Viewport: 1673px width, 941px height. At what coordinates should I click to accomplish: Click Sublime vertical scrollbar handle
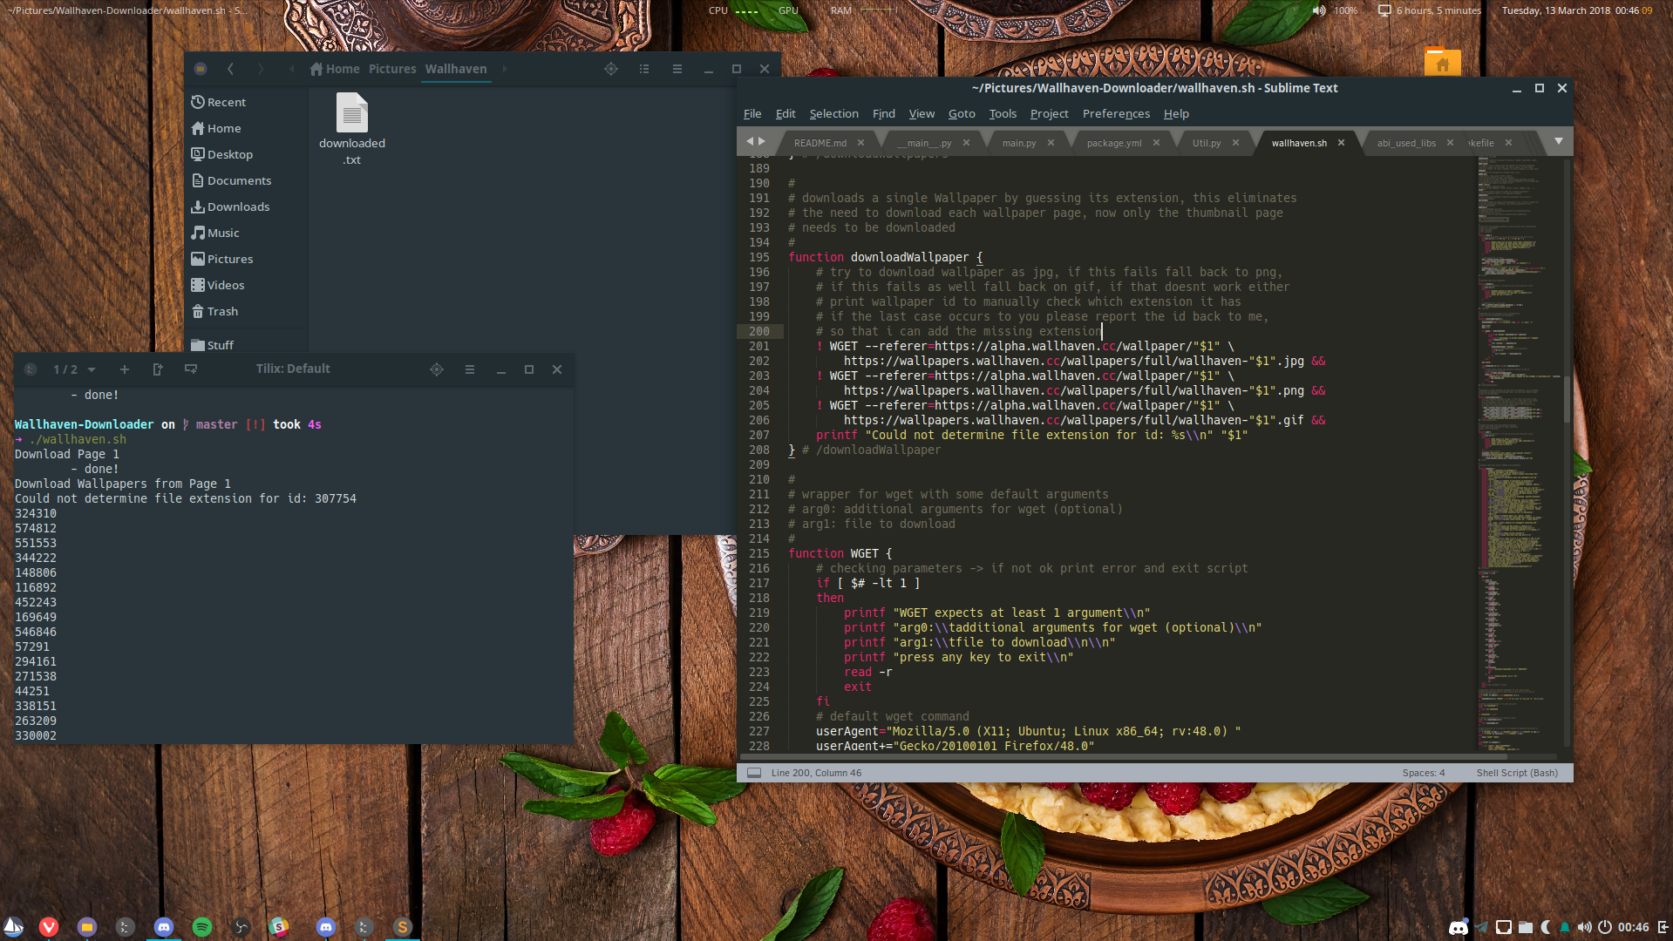point(1567,399)
